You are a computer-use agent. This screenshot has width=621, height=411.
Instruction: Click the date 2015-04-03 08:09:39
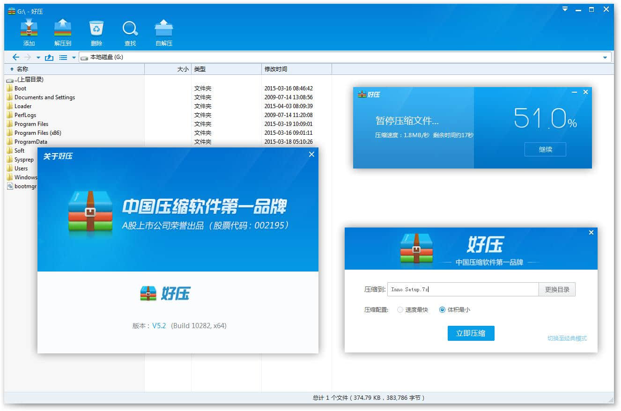(288, 106)
